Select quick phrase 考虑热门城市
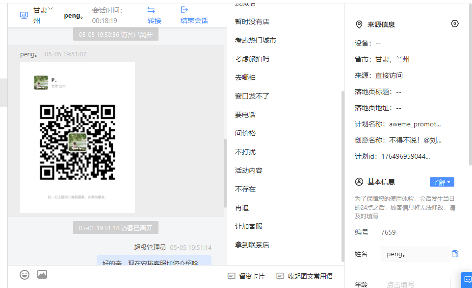Screen dimensions: 472x288 coord(255,40)
